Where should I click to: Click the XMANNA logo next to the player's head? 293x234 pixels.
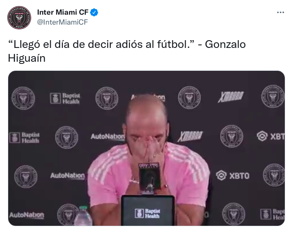pyautogui.click(x=190, y=136)
